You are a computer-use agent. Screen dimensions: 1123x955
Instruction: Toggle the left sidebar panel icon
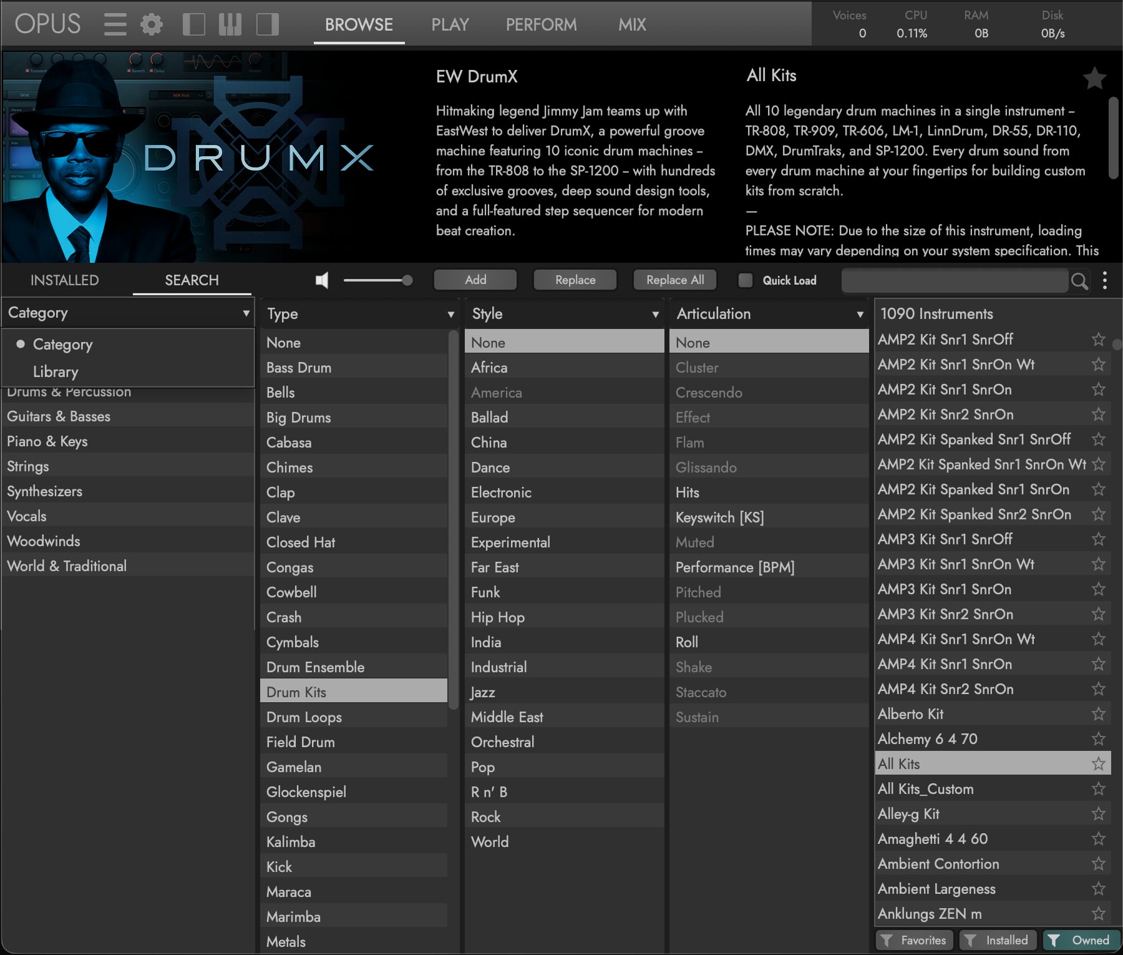[x=194, y=24]
